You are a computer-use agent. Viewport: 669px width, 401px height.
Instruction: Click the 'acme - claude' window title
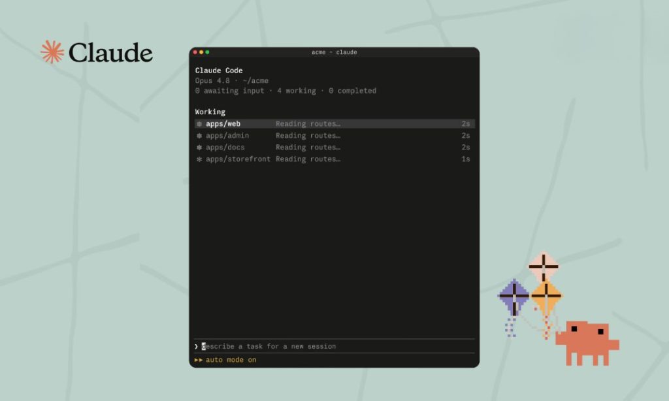(334, 52)
